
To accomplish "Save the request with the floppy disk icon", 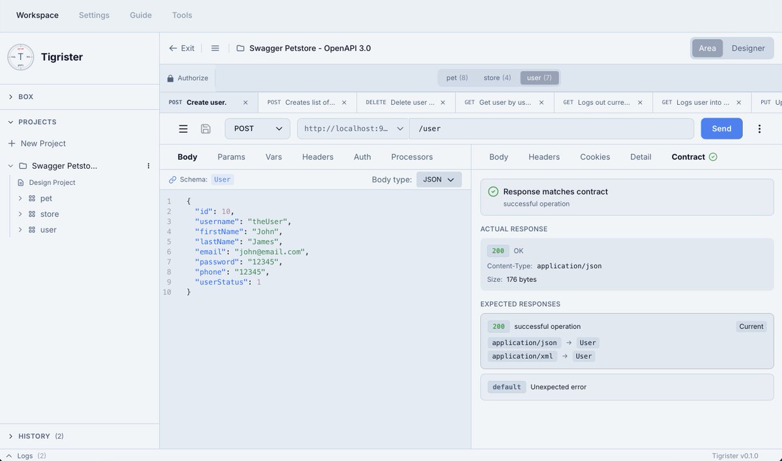I will pos(205,129).
